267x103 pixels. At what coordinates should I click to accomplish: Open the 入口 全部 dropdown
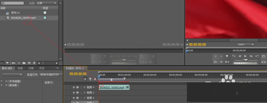46,3
